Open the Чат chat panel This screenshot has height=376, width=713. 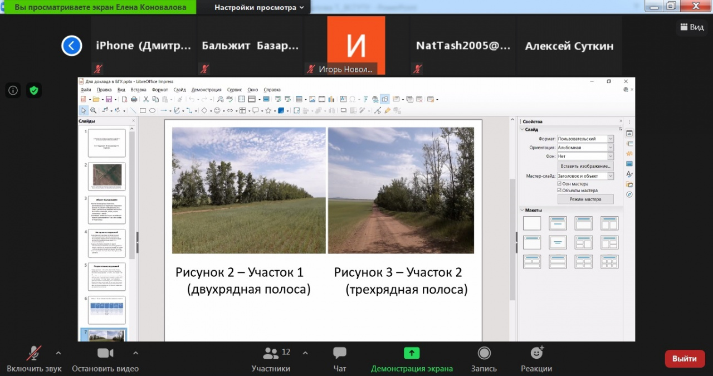(x=340, y=353)
